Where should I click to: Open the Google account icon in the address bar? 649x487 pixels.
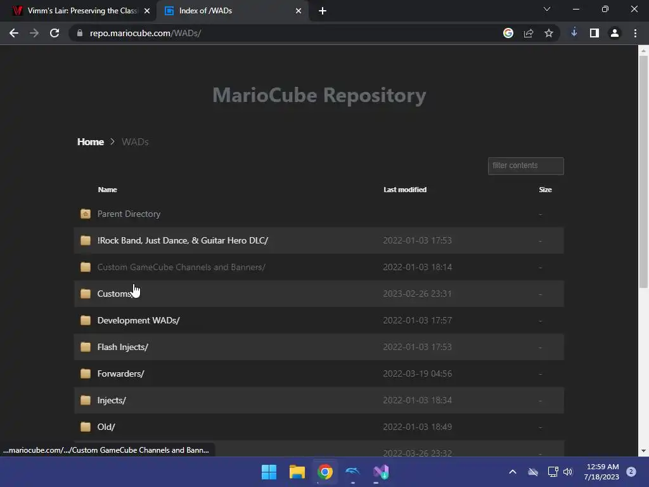click(508, 33)
